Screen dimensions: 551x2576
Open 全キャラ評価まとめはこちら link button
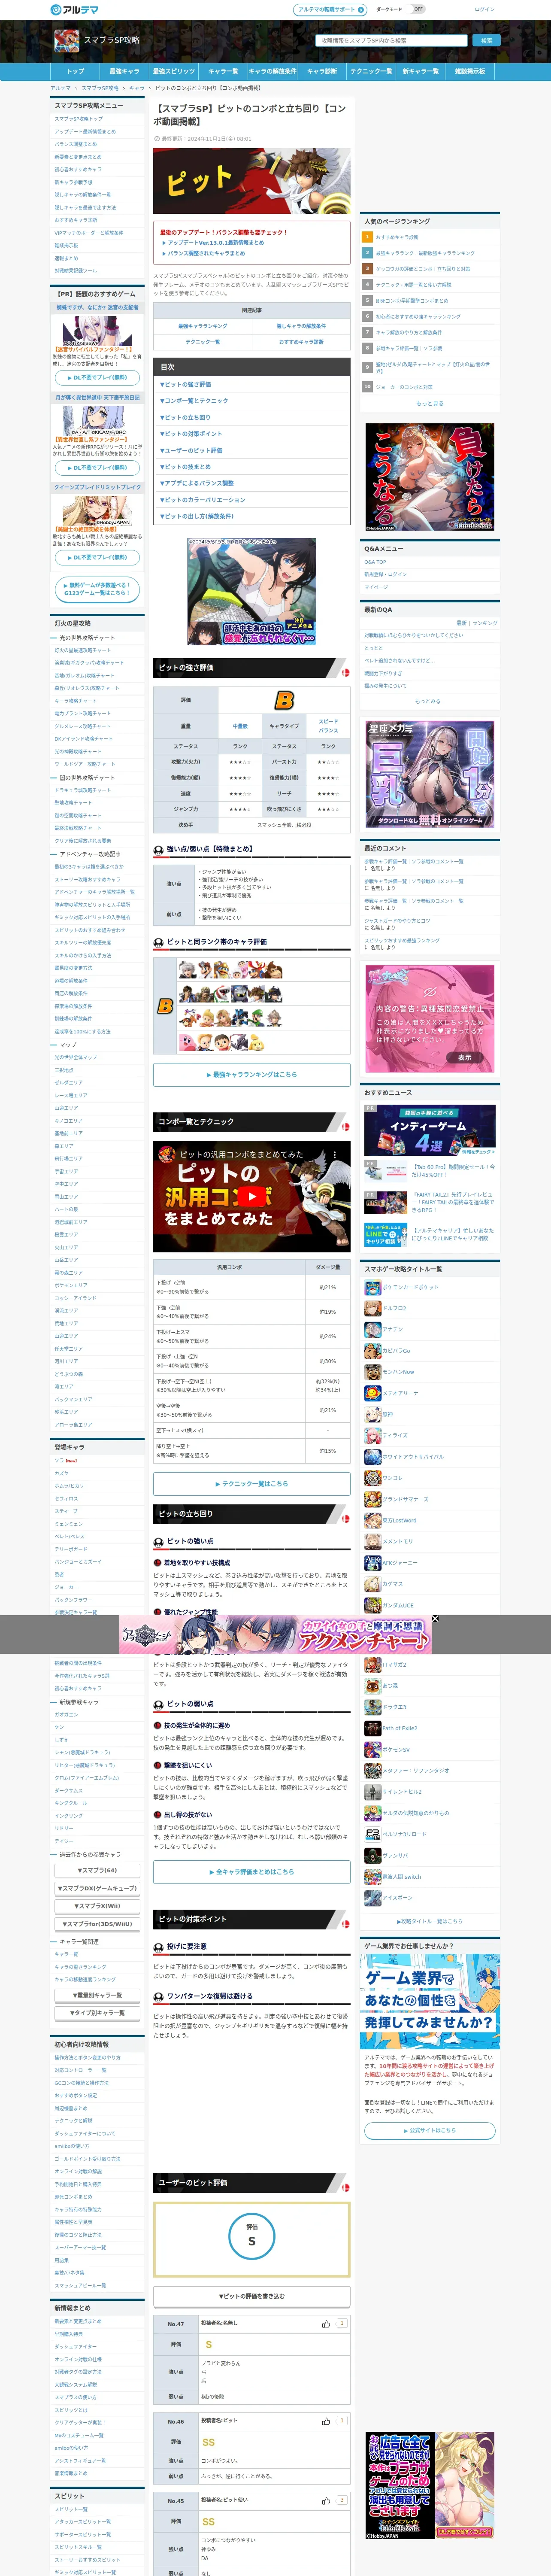click(251, 1872)
